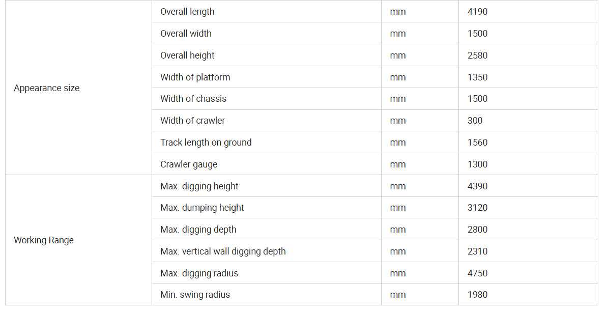Select the Width of platform label
608x311 pixels.
(x=195, y=77)
